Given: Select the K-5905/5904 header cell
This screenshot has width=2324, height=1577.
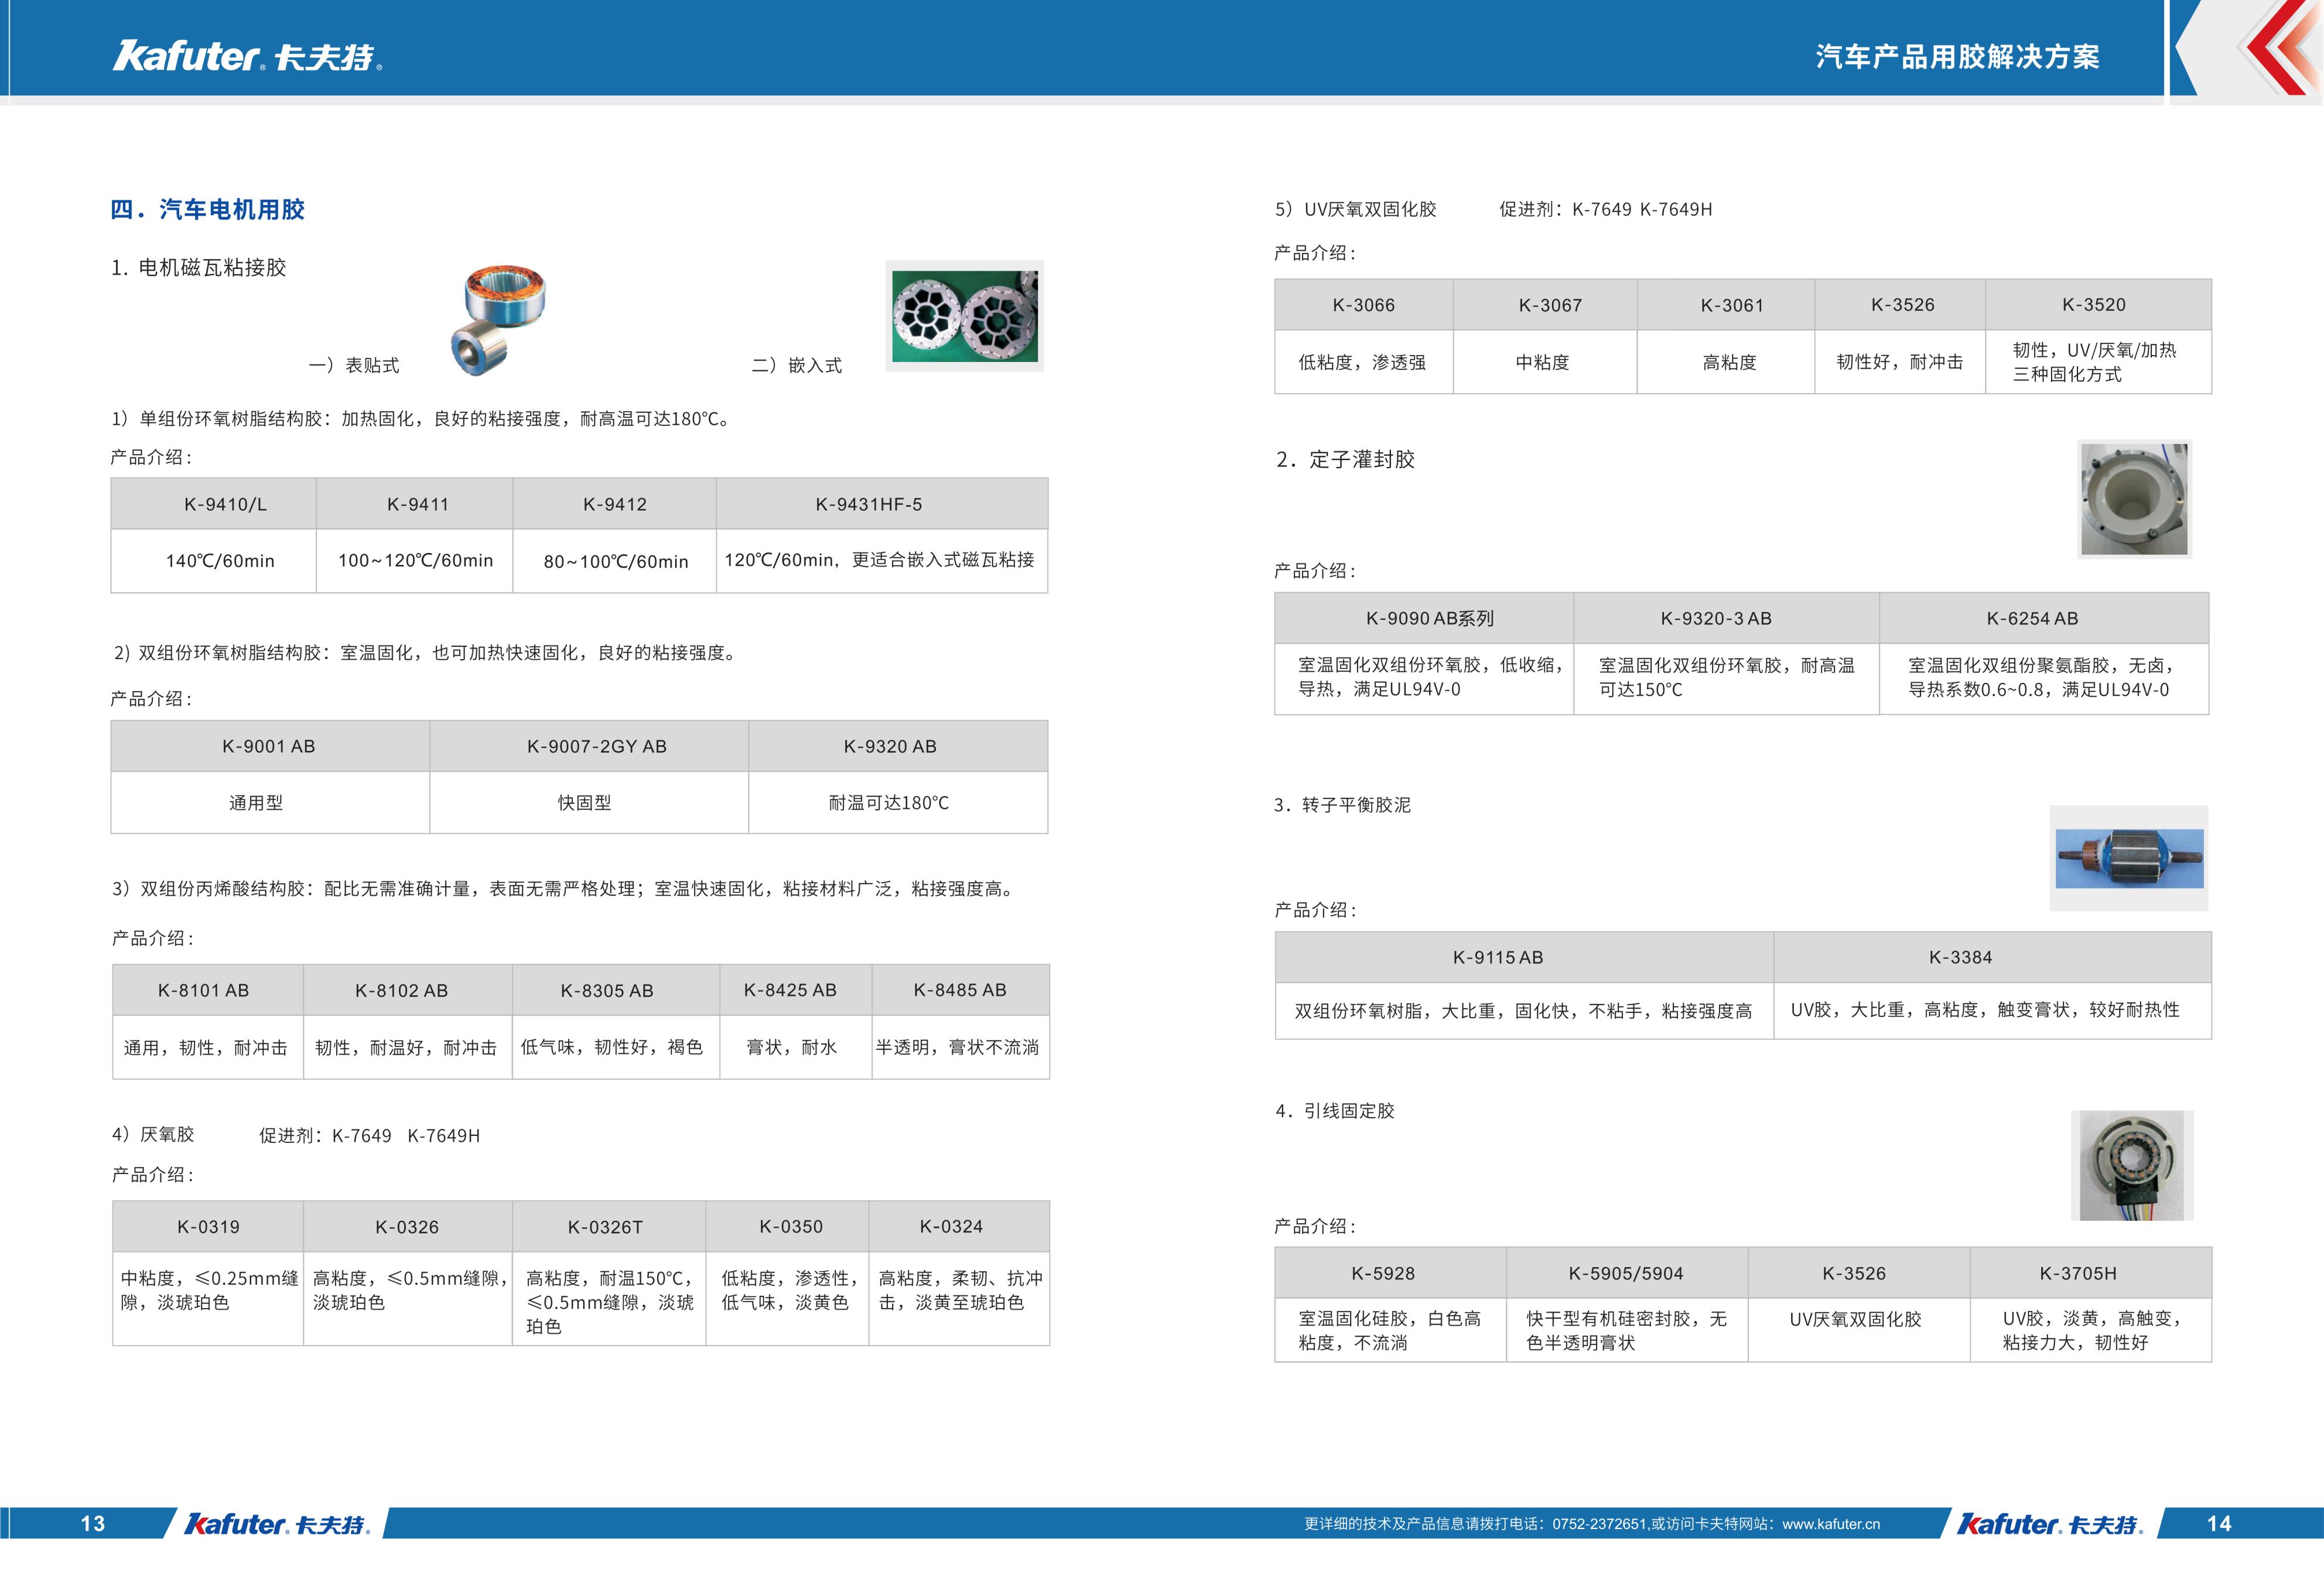Looking at the screenshot, I should [x=1627, y=1273].
